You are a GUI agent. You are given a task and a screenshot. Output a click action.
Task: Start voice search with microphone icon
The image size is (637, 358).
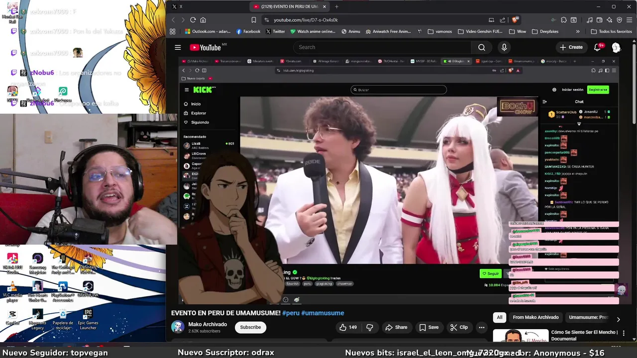(504, 47)
